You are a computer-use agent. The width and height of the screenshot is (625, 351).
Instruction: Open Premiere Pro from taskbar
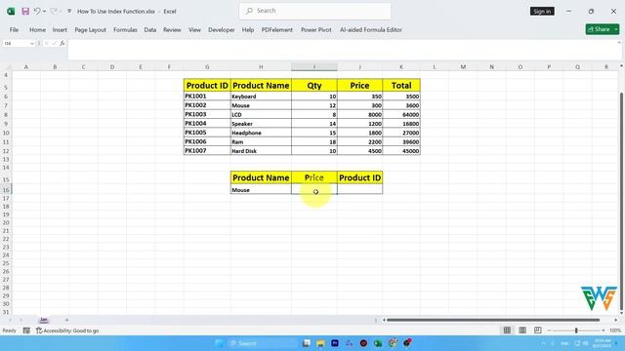click(x=335, y=343)
